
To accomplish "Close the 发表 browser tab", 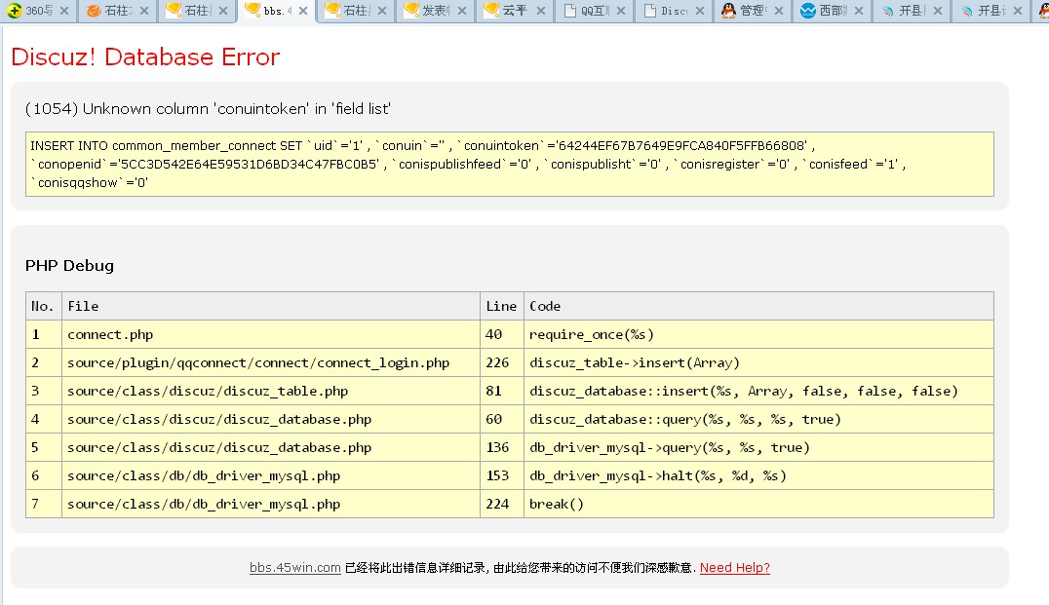I will pyautogui.click(x=461, y=11).
